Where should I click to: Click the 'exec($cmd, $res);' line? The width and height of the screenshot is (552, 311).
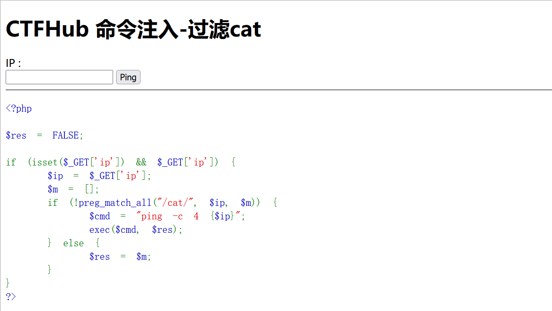coord(136,230)
